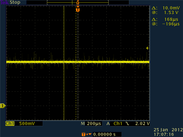Click the −196µs cursor time readout
Screen dimensions: 183x137
click(171, 24)
